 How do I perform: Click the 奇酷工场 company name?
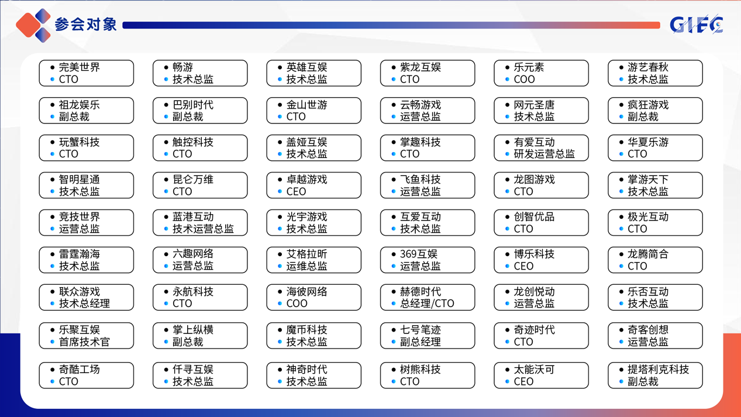click(x=80, y=370)
